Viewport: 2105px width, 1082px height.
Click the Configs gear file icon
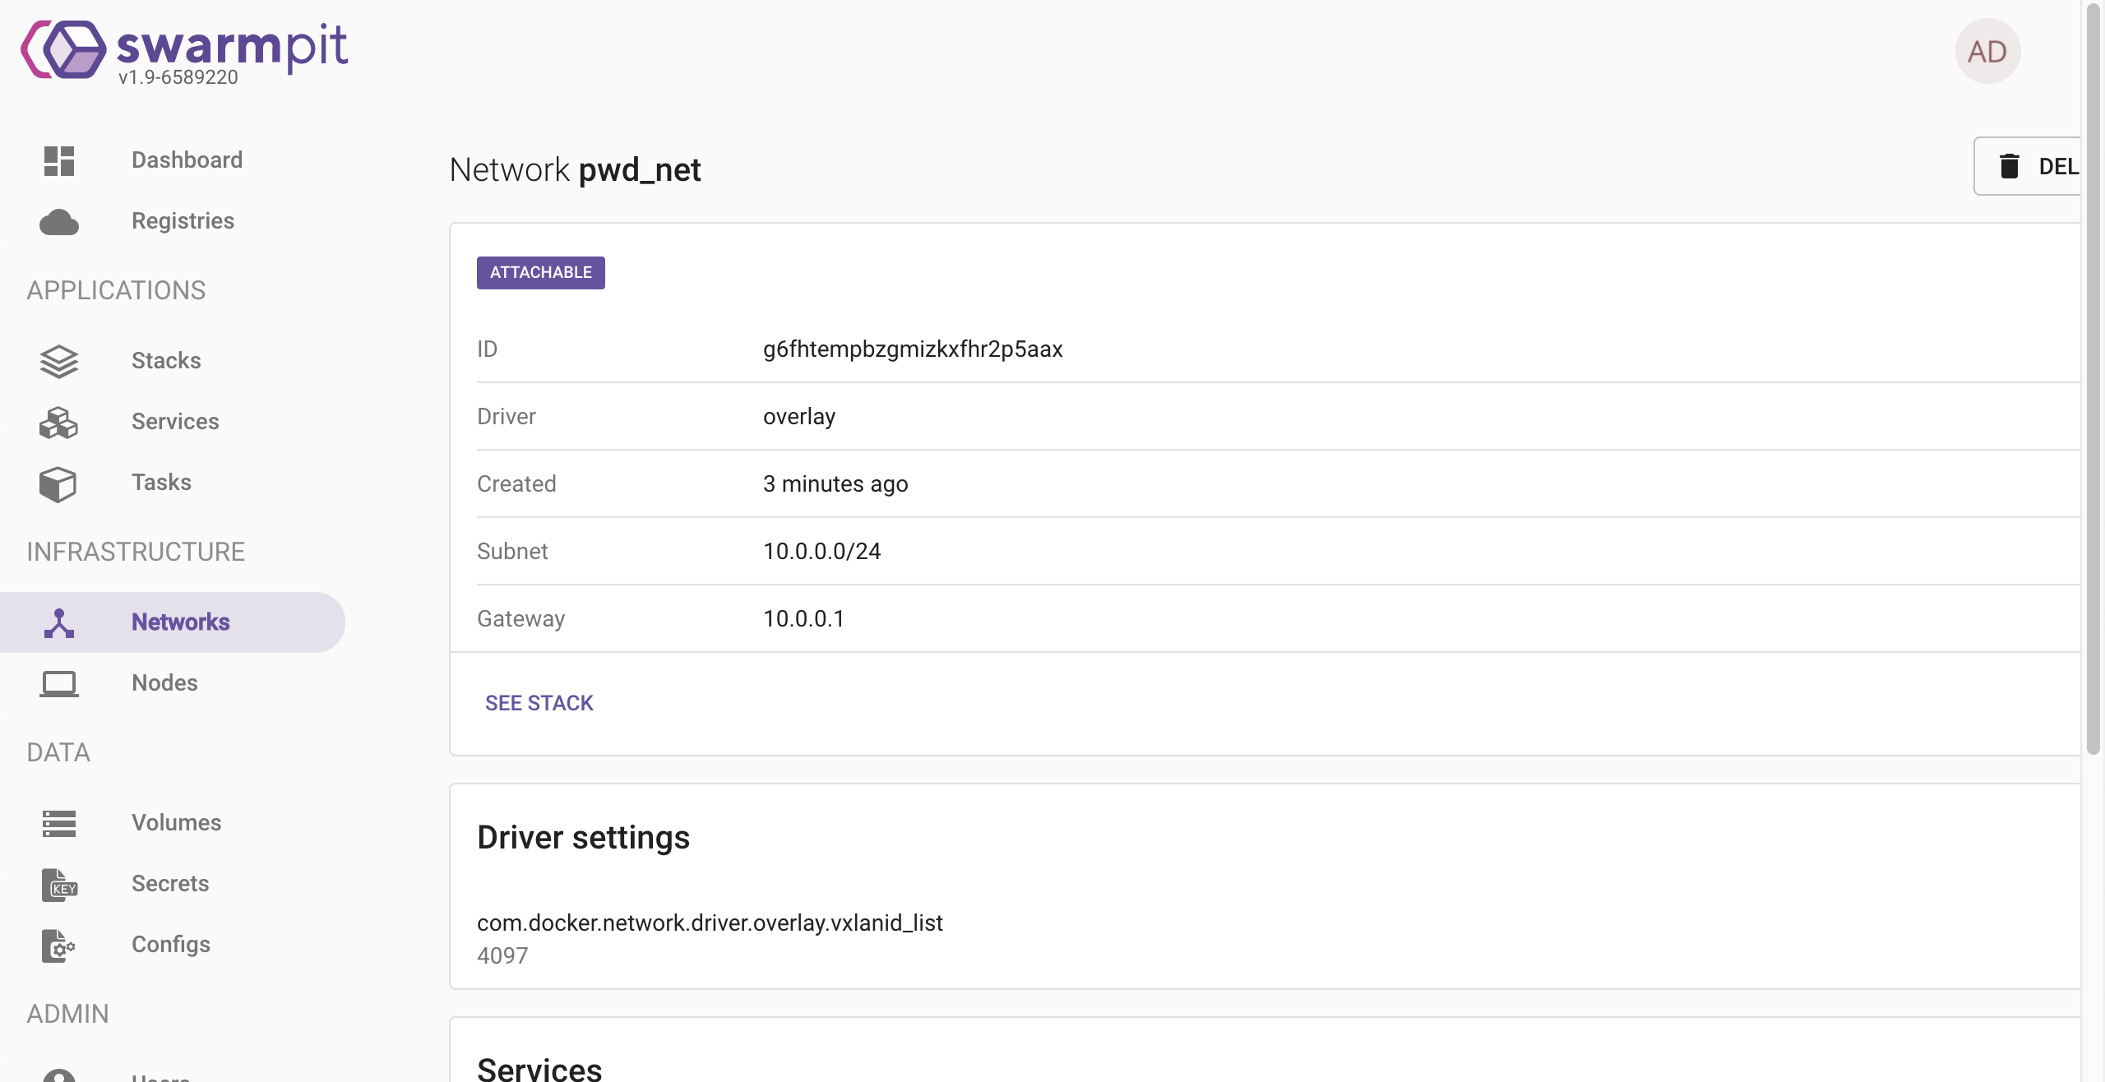(59, 946)
